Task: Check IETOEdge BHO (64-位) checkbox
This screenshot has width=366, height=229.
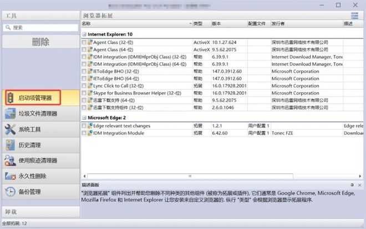Action: click(x=84, y=79)
